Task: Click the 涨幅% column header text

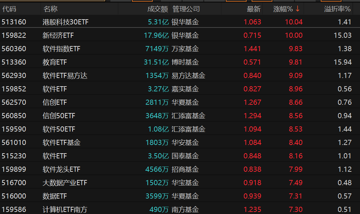Action: coord(283,9)
